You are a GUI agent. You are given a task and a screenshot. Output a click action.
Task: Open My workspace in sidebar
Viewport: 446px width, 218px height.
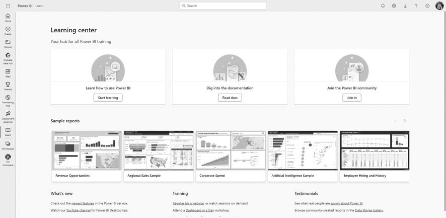[x=8, y=160]
